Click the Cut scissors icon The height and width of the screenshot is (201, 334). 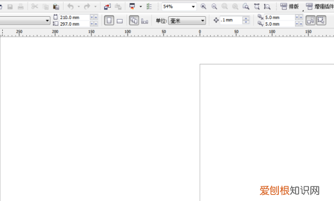[x=35, y=7]
